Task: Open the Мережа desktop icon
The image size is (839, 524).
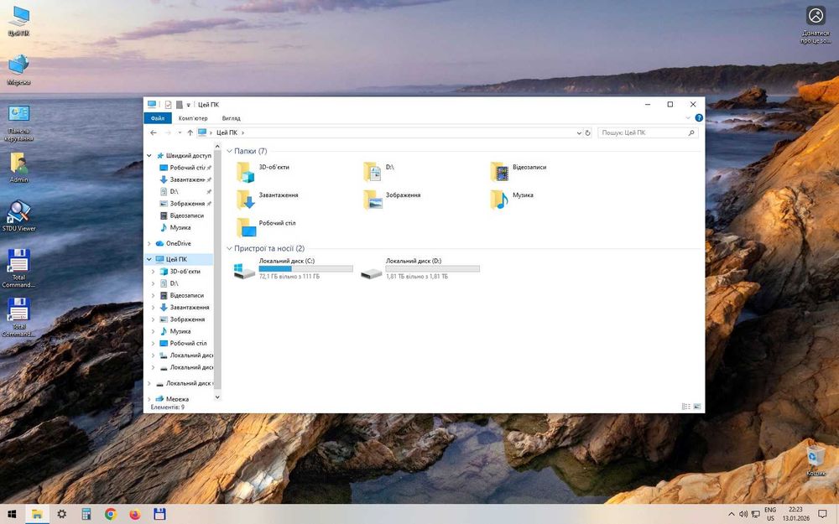Action: tap(18, 70)
